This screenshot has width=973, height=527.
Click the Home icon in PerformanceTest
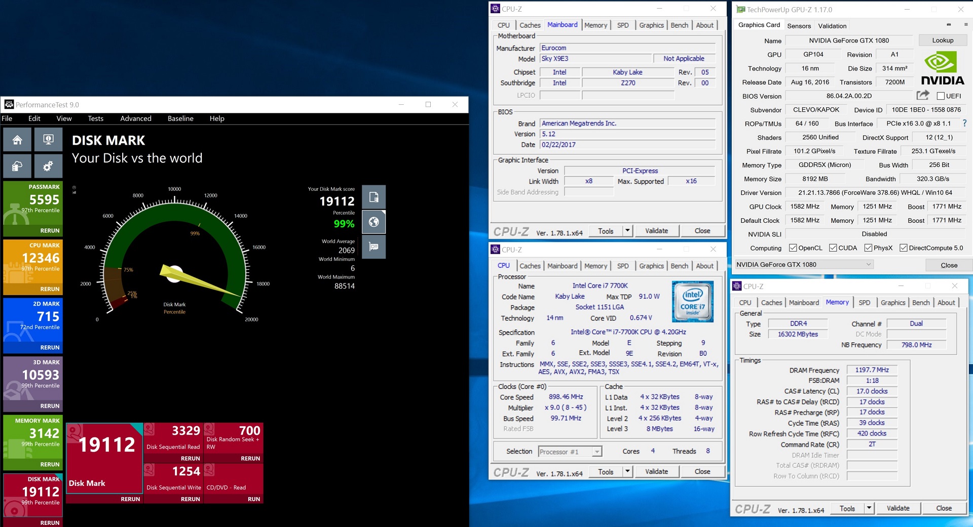(17, 140)
